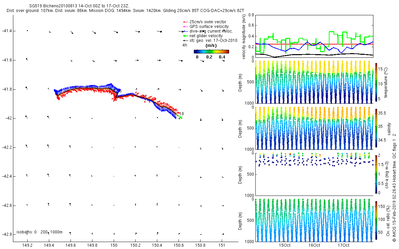Click the 'Dist. over ground: 107km' subtitle line
Screen dimensions: 399x249
click(x=125, y=11)
